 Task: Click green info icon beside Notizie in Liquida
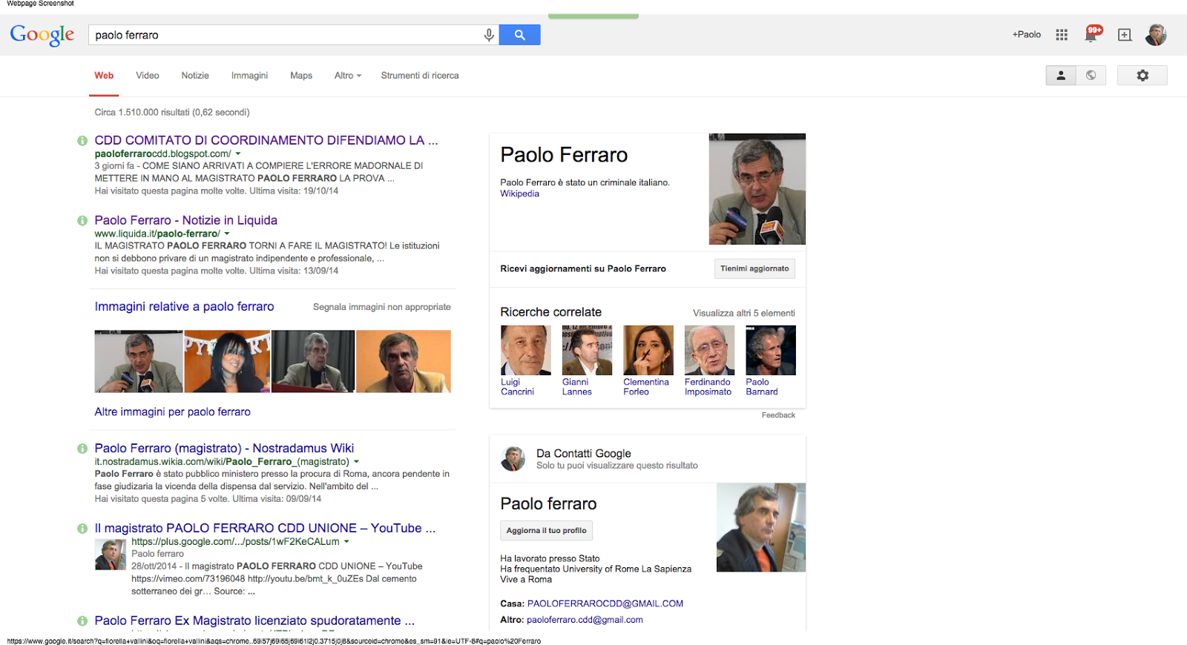point(82,221)
